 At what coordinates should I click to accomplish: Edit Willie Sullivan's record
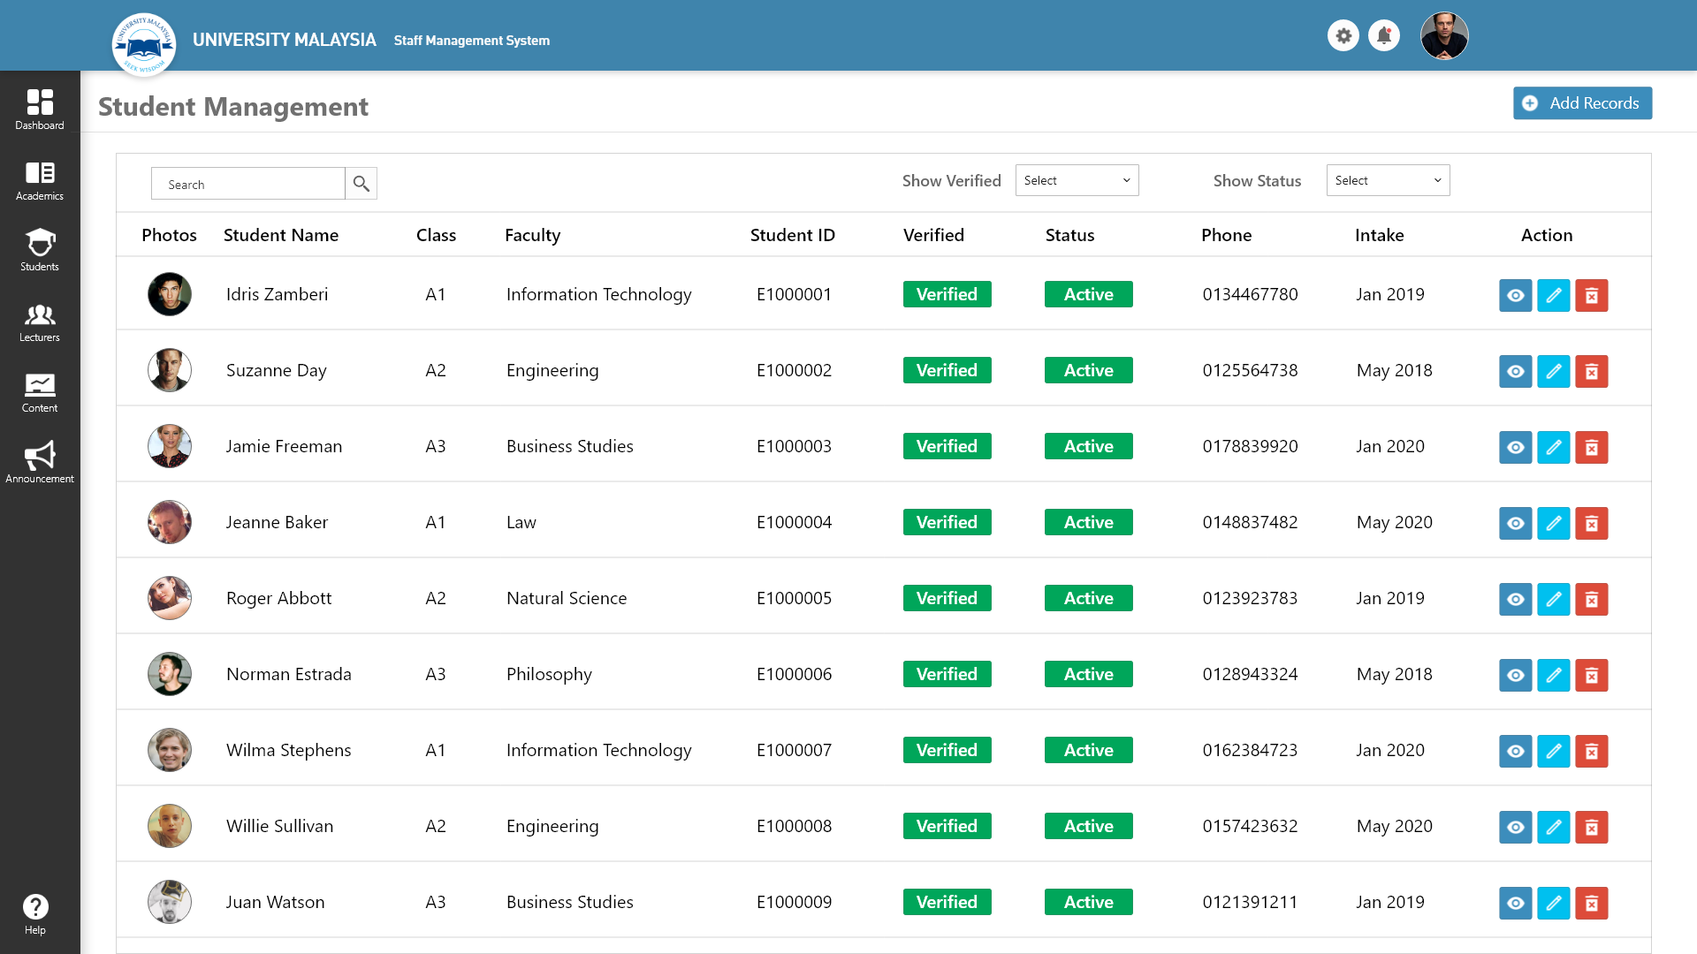pyautogui.click(x=1553, y=827)
